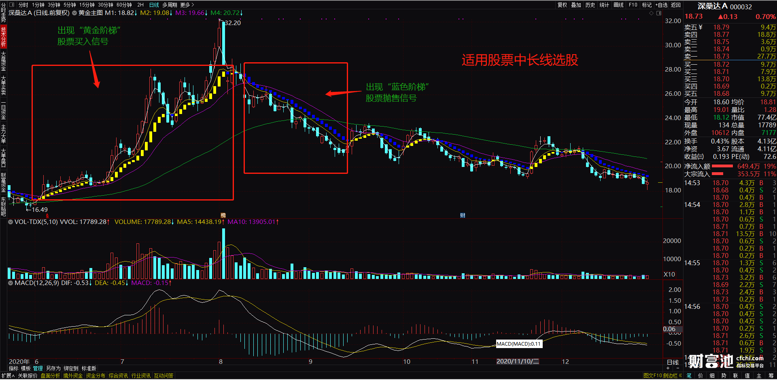The height and width of the screenshot is (380, 777).
Task: Open the 指标 menu below chart
Action: [x=13, y=368]
